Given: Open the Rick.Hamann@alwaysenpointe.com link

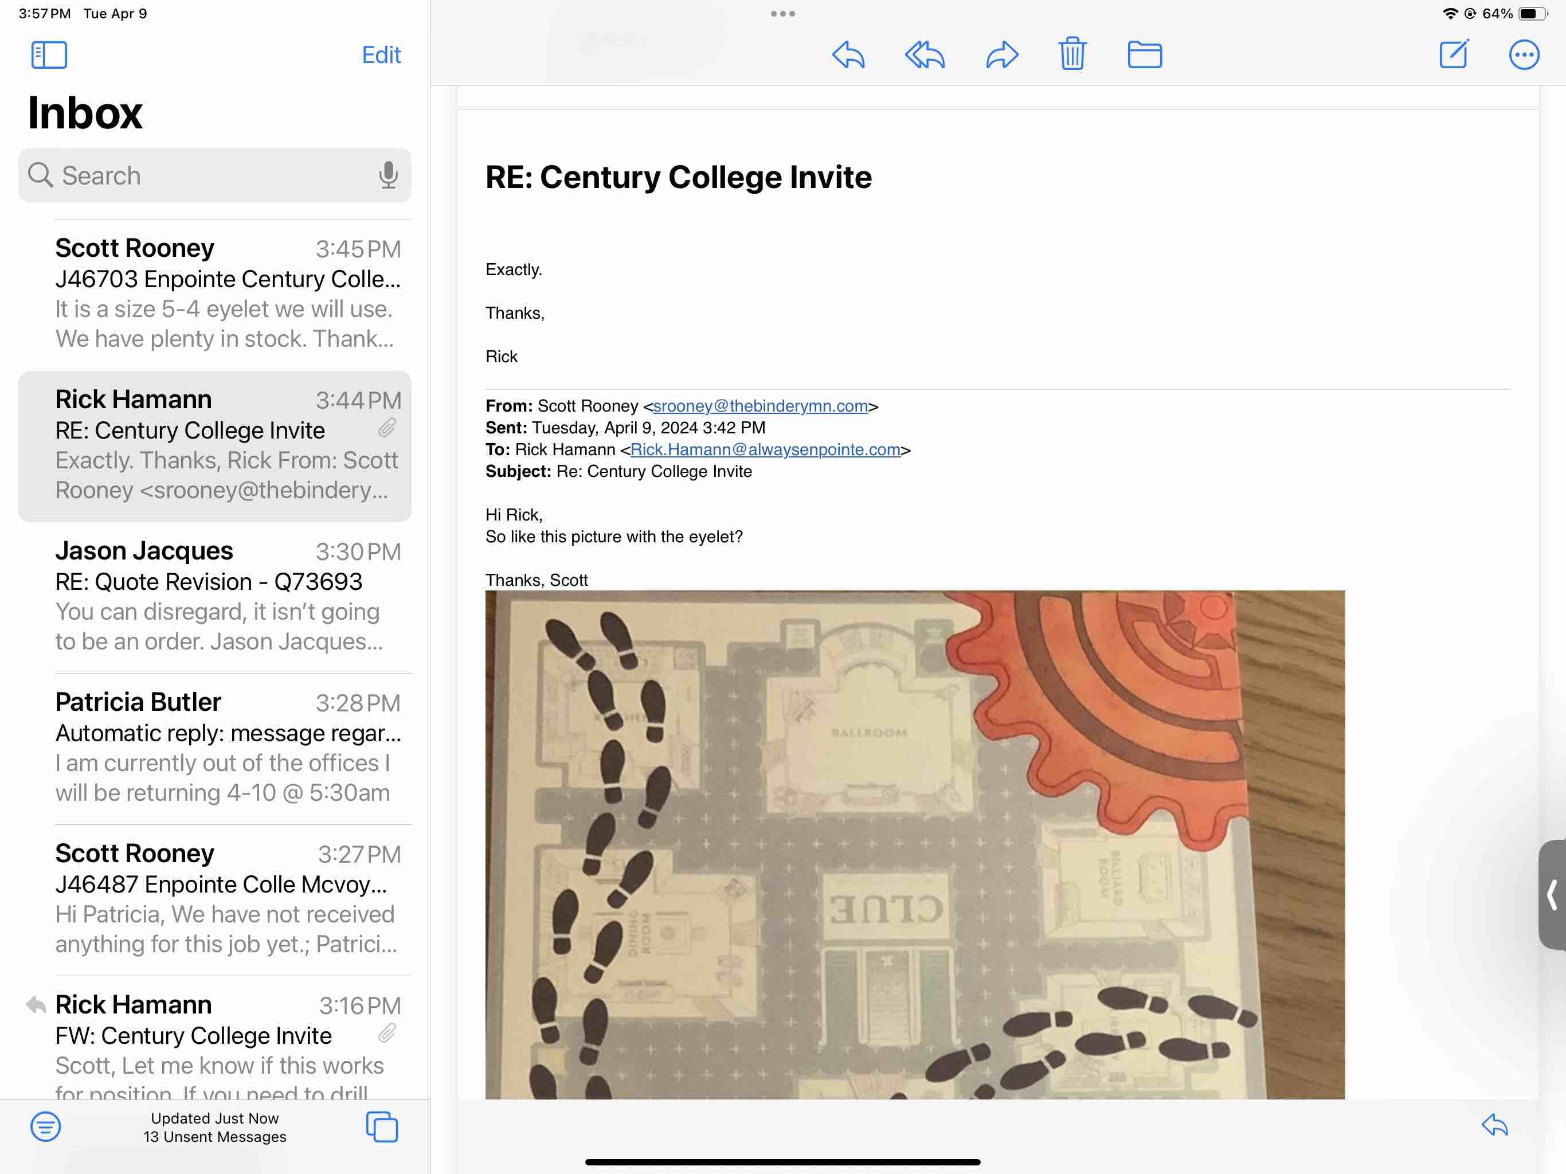Looking at the screenshot, I should click(x=765, y=449).
